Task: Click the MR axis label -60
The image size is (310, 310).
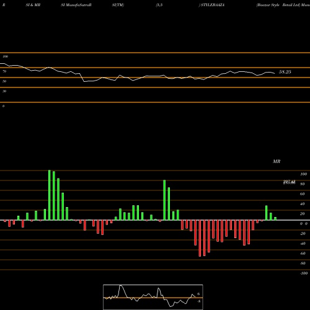Action: pos(303,254)
